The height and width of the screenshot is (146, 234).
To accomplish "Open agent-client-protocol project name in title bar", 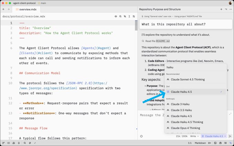I will [x=24, y=3].
